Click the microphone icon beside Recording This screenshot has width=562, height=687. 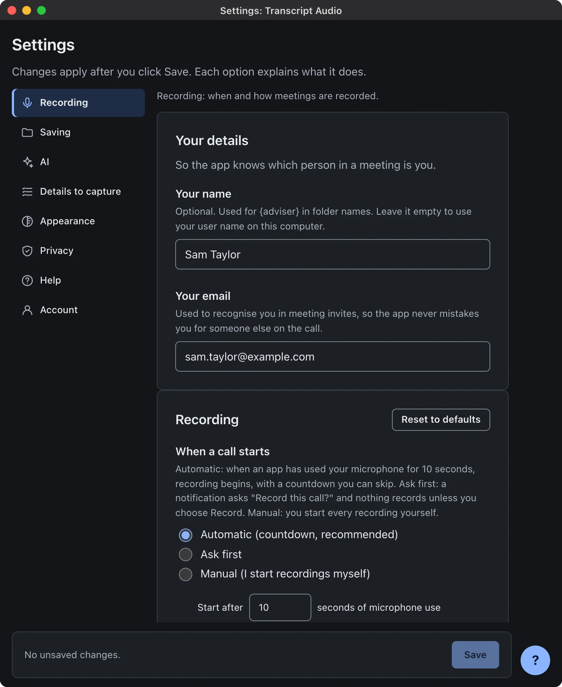point(27,103)
